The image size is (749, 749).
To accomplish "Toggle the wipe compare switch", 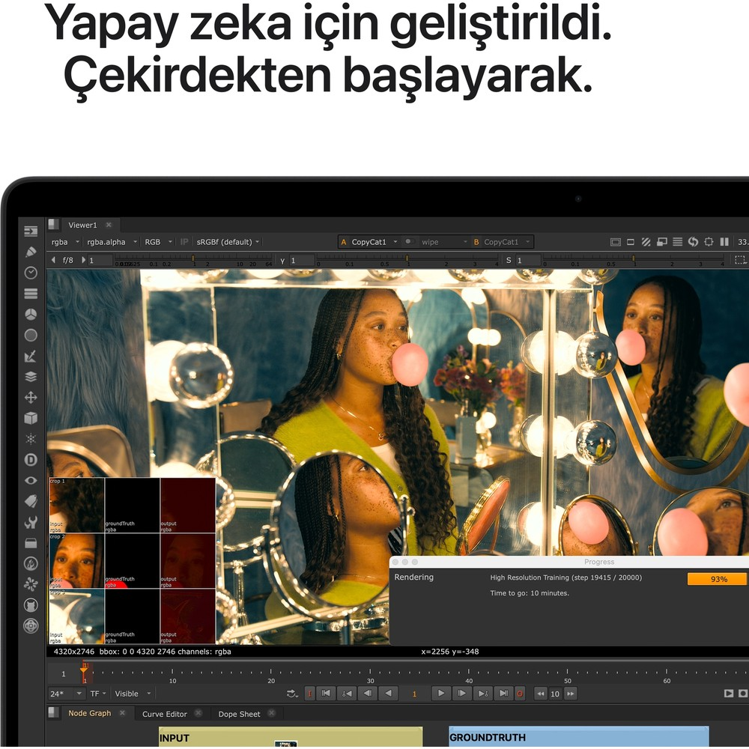I will (x=409, y=242).
